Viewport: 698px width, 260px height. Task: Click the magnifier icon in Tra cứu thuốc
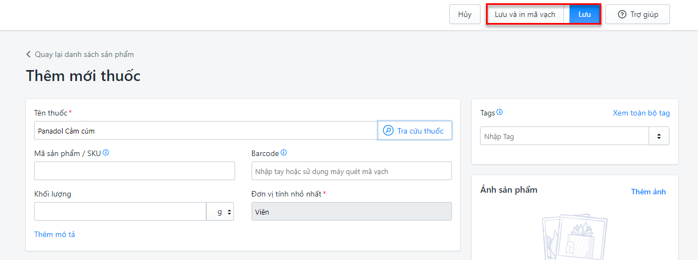388,131
